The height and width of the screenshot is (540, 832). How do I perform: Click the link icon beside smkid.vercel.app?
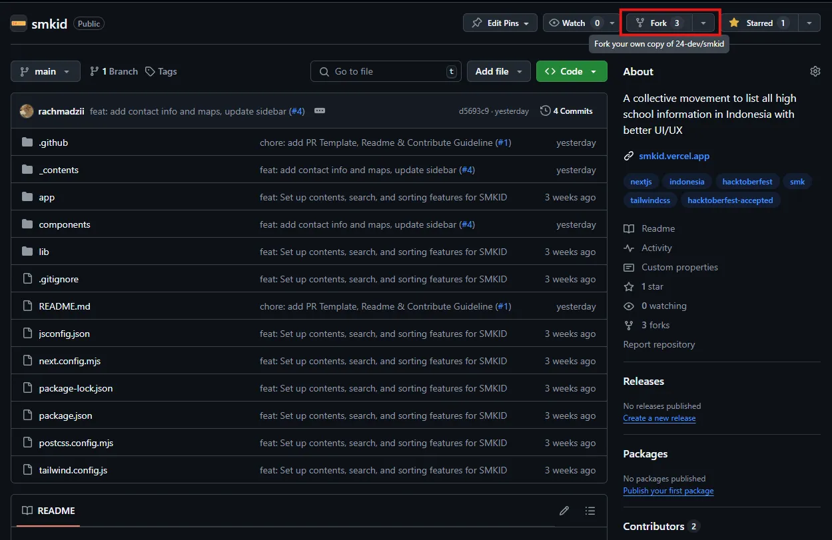[628, 156]
